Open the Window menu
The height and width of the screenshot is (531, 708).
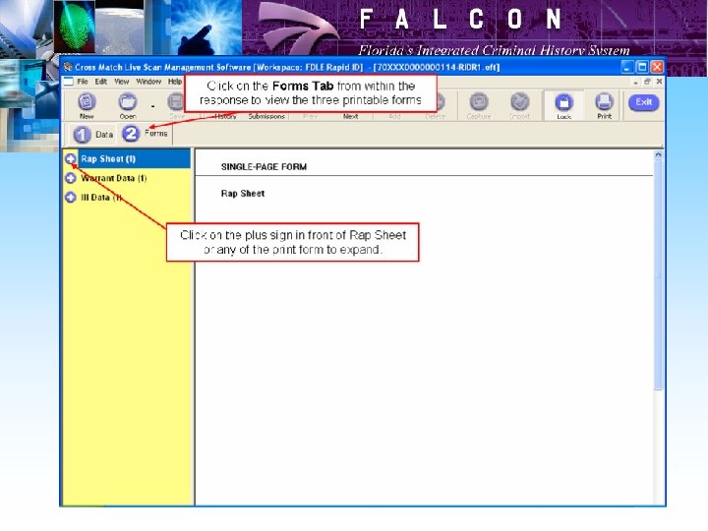point(148,82)
